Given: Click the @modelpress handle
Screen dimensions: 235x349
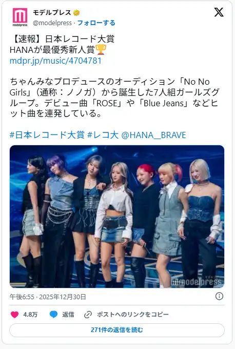Looking at the screenshot, I should tap(52, 23).
